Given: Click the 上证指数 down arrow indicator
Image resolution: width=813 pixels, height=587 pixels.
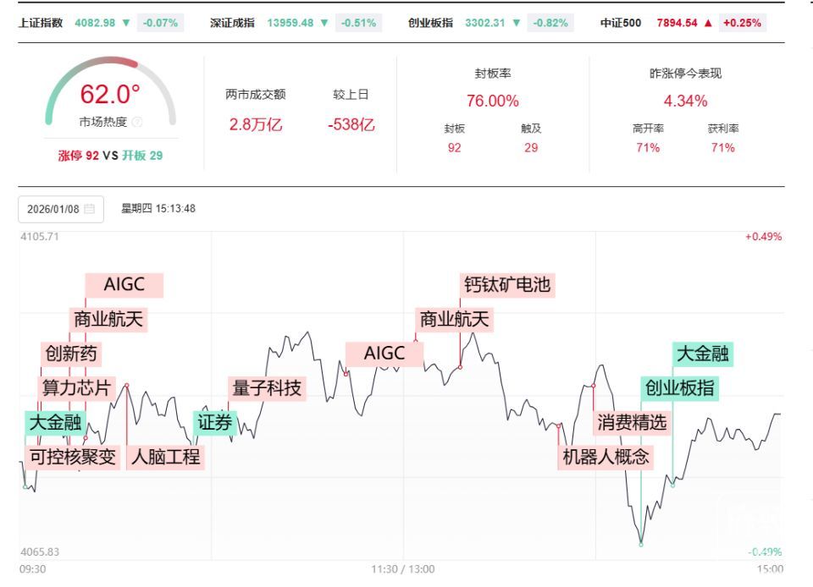Looking at the screenshot, I should pyautogui.click(x=126, y=23).
